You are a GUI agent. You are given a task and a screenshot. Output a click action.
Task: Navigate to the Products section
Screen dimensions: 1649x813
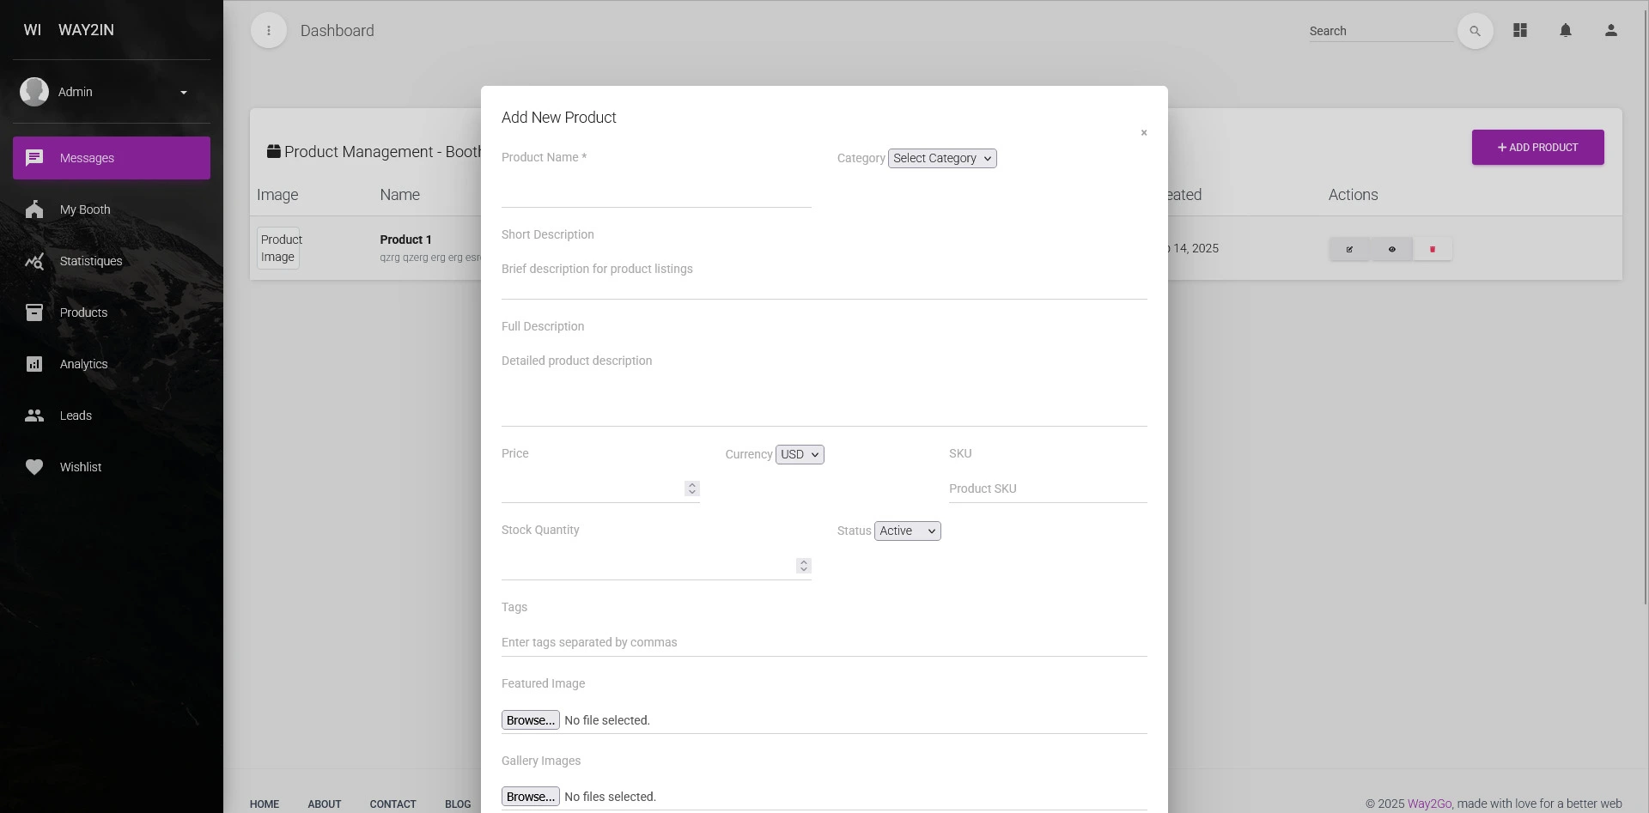click(82, 312)
